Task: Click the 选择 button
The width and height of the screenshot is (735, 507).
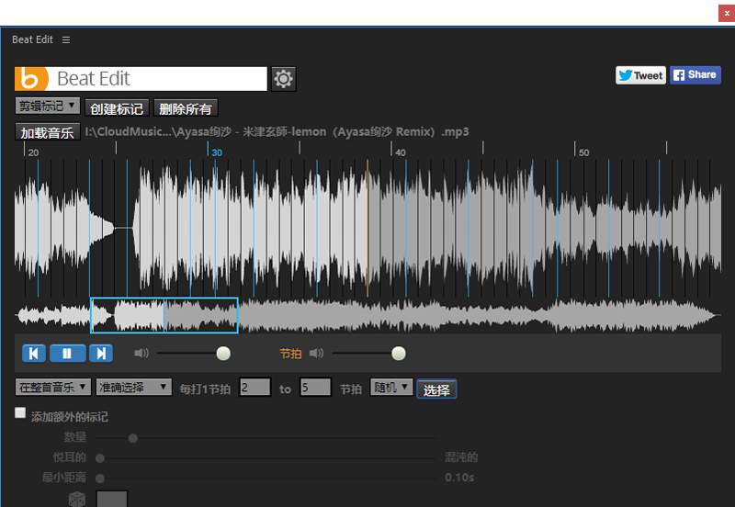Action: click(x=436, y=389)
